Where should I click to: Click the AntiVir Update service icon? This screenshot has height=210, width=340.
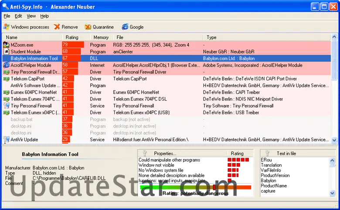[x=6, y=139]
